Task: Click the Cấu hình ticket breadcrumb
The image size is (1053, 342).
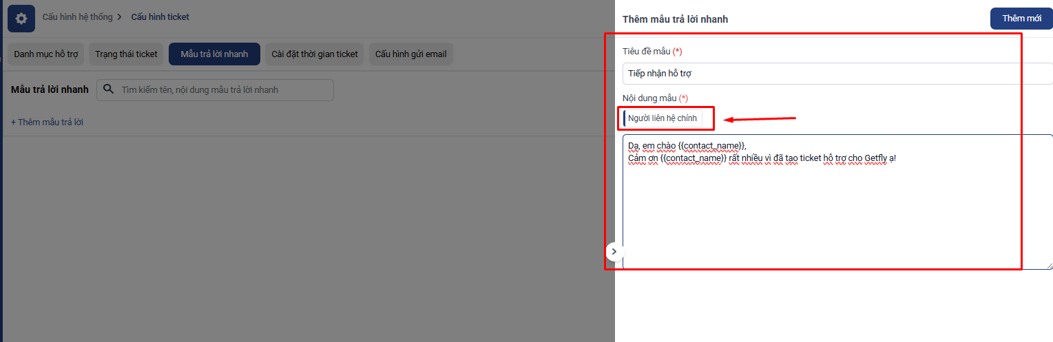Action: [160, 17]
